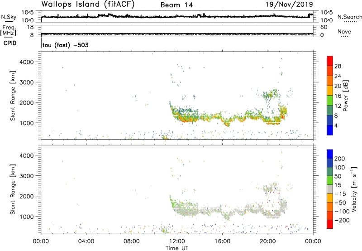Click the '3000' tick in the Power panel
This screenshot has width=362, height=251.
[x=26, y=82]
